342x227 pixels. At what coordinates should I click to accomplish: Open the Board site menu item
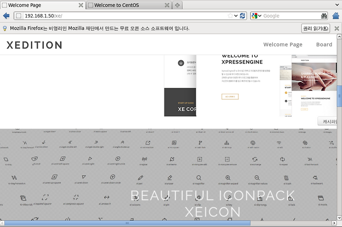[324, 45]
